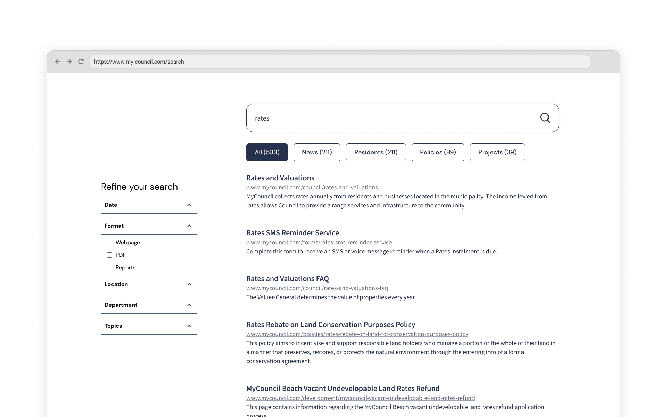Click the browser back arrow

click(x=58, y=62)
